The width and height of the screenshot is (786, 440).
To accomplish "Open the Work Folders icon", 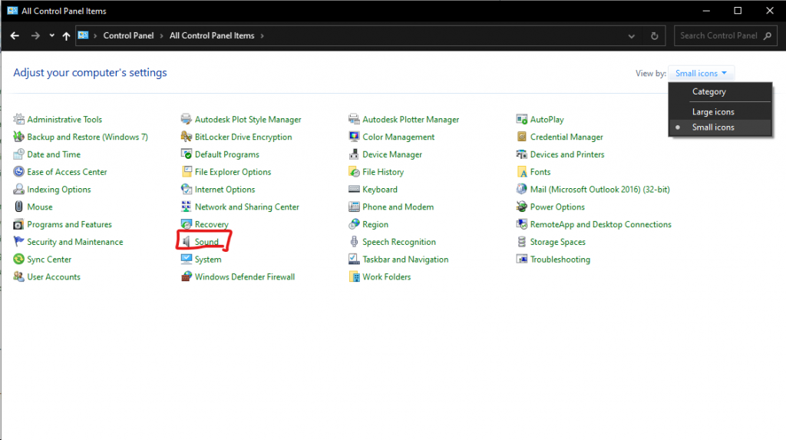I will (x=354, y=276).
